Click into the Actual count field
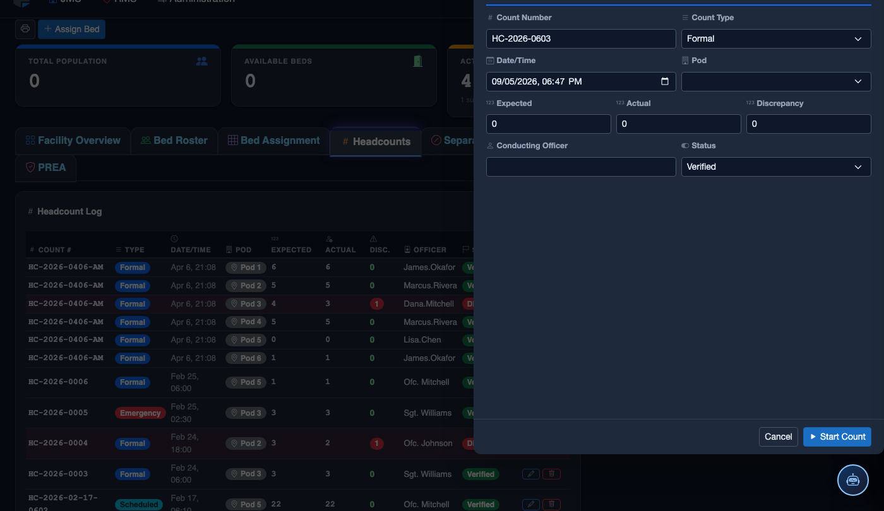 click(679, 124)
